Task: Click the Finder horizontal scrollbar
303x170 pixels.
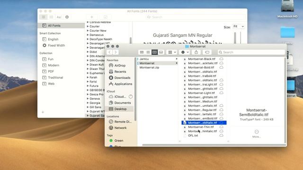Action: (214, 145)
